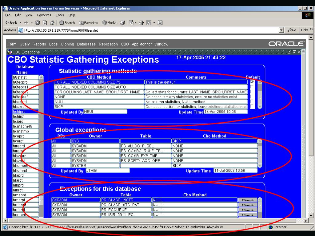Open the Databases menu
Screen dimensions: 315x236
click(86, 44)
